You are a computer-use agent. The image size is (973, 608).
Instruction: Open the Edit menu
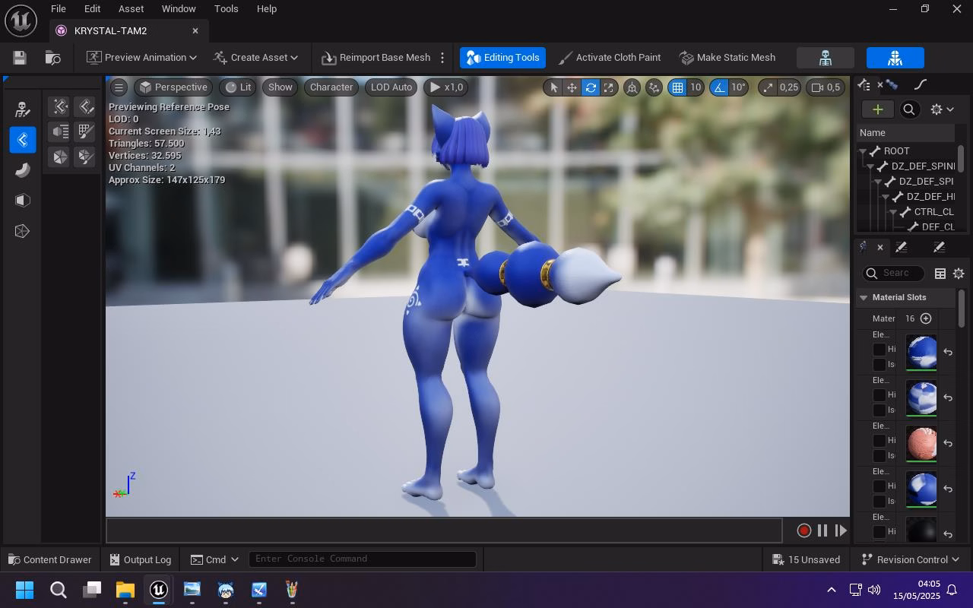click(92, 9)
